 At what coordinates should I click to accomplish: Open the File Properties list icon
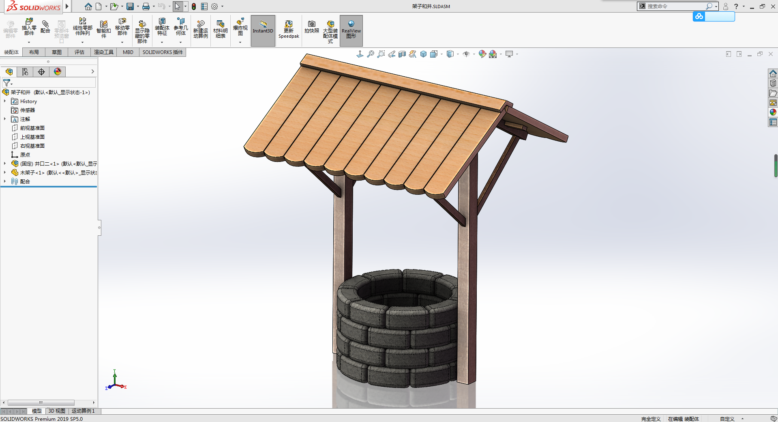click(204, 6)
